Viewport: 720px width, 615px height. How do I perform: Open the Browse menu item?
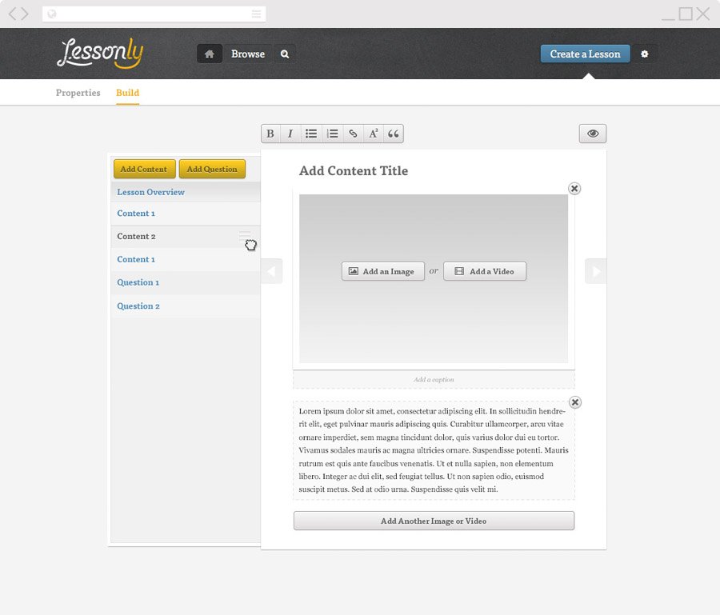248,54
